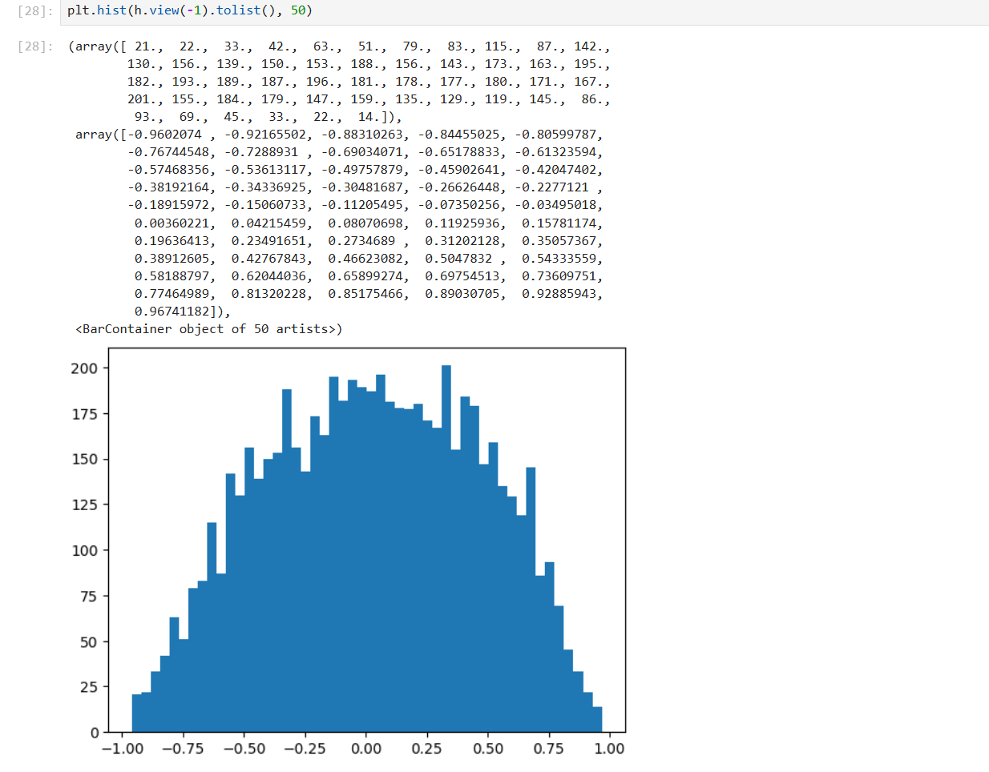Click 'plt' at start of code line
The width and height of the screenshot is (989, 772).
click(78, 11)
